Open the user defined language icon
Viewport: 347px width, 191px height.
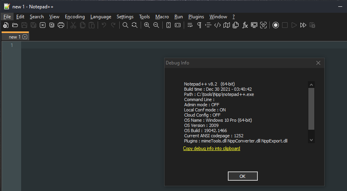click(x=217, y=25)
